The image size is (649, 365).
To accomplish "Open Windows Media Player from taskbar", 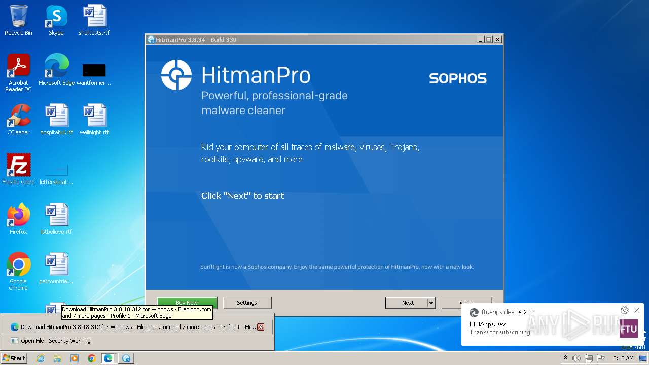I will [75, 358].
